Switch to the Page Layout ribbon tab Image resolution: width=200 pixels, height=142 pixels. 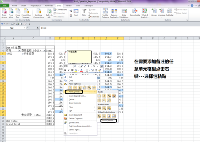tap(35, 5)
